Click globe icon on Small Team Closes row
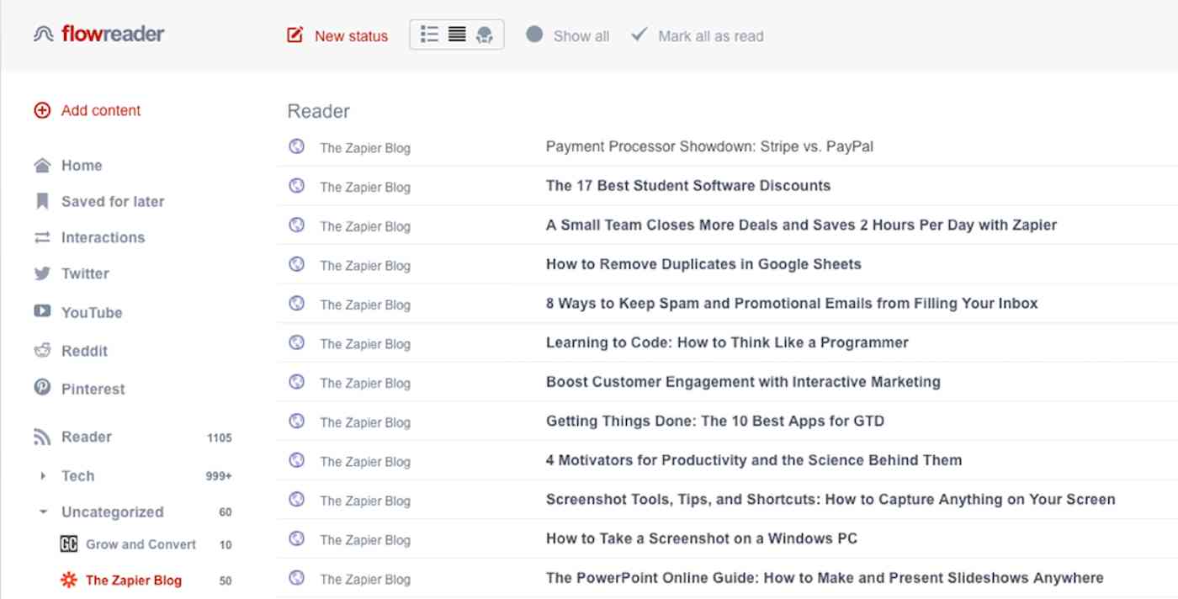This screenshot has width=1178, height=599. (x=296, y=225)
